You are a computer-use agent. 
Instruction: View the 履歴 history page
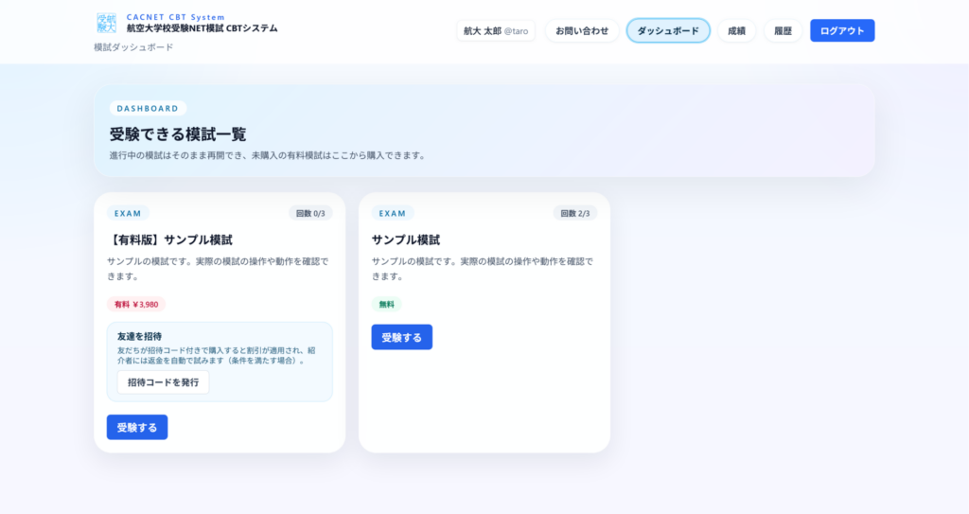pos(783,31)
